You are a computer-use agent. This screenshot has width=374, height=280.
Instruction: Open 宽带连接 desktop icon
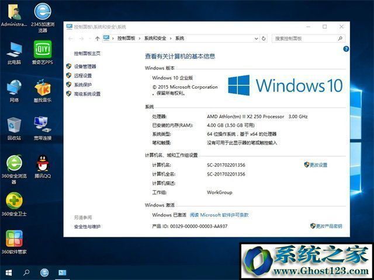coord(43,128)
